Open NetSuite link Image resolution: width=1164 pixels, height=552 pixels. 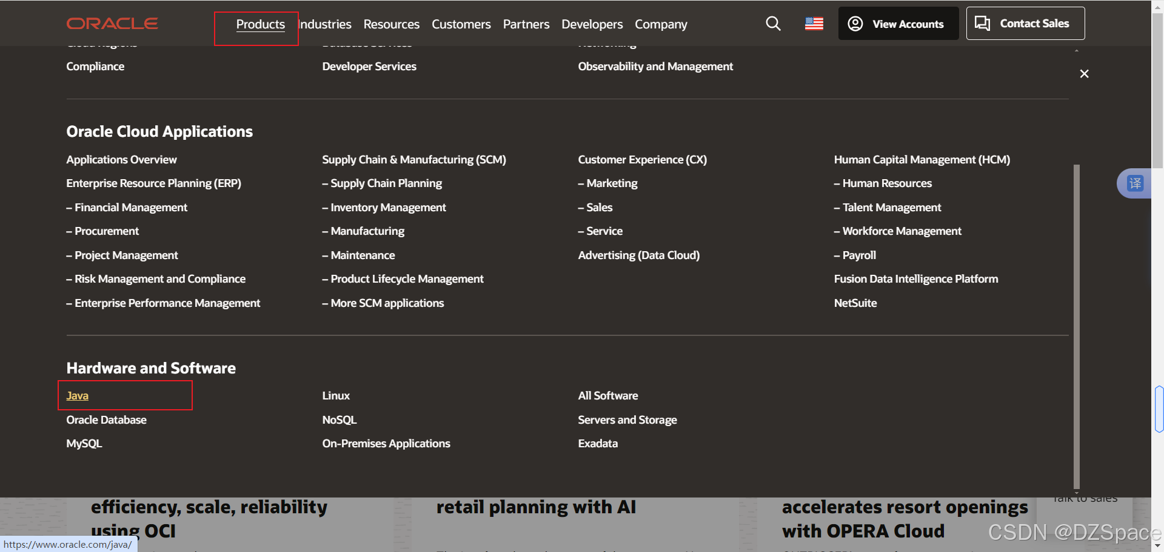pos(855,303)
